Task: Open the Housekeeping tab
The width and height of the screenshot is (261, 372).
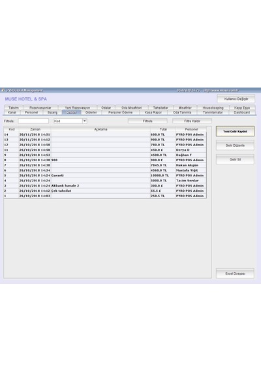Action: coord(213,108)
